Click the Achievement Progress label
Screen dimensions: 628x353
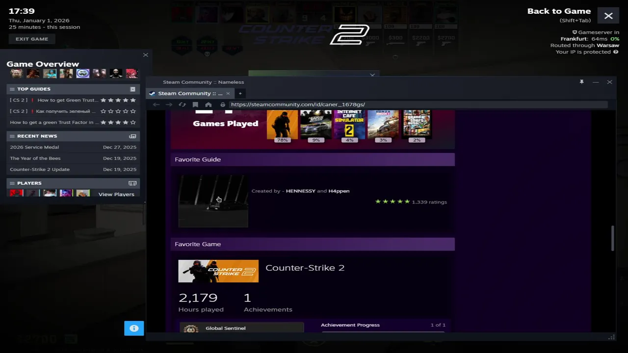[350, 325]
